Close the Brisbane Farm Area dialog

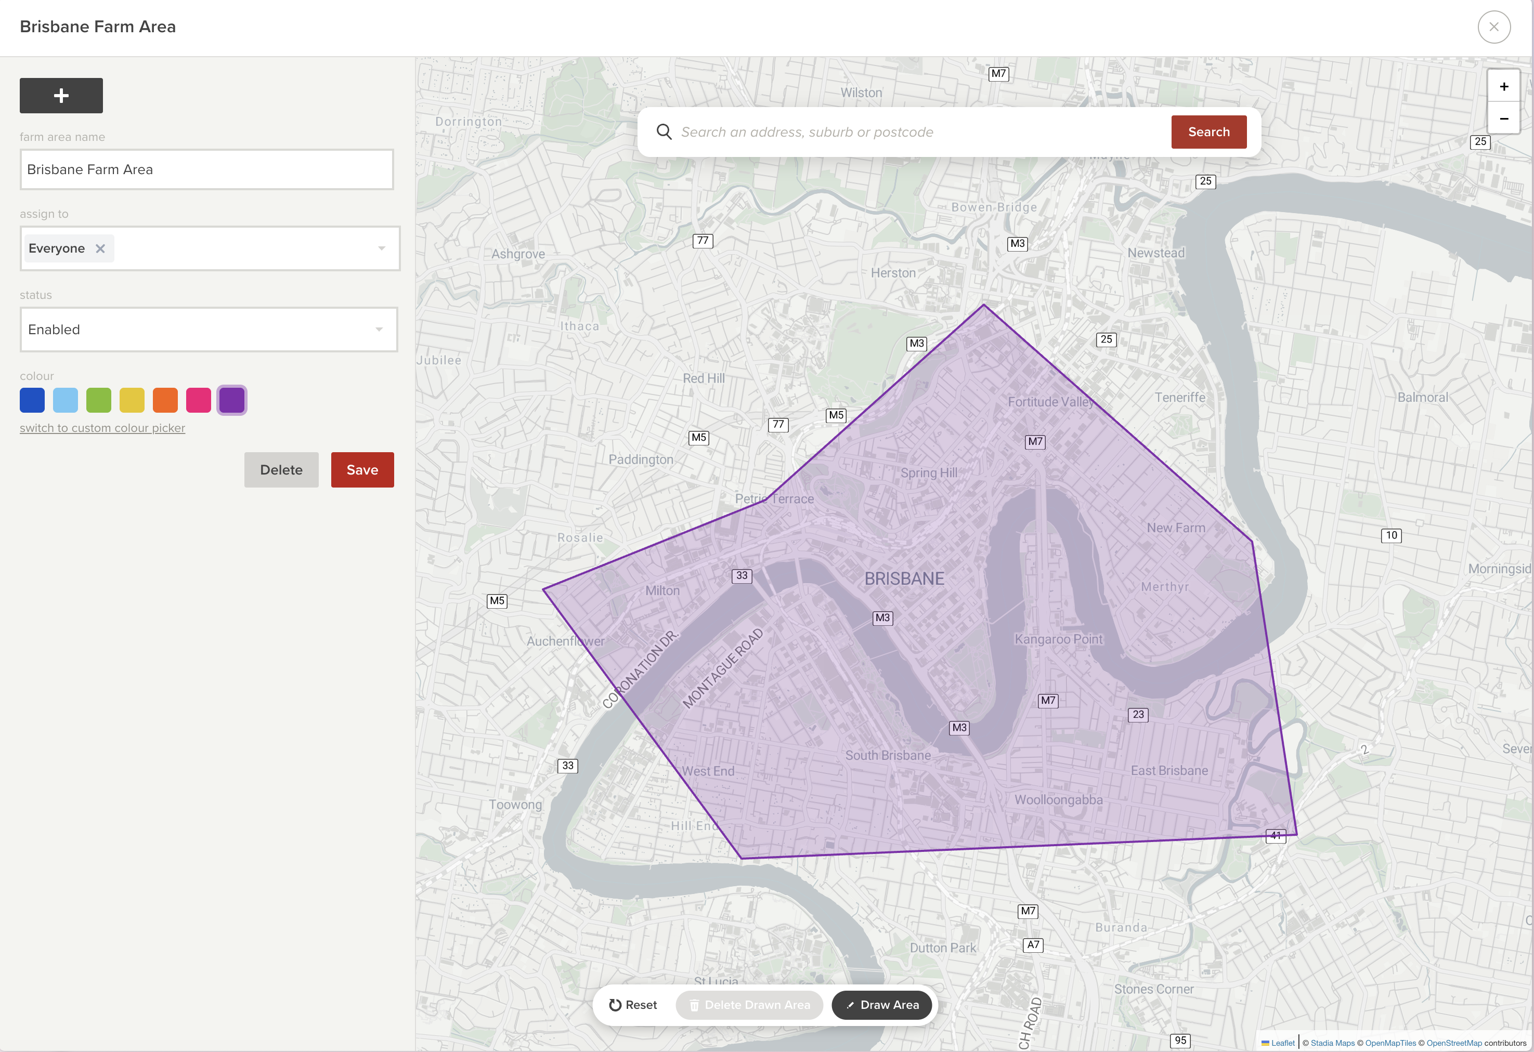[1494, 27]
